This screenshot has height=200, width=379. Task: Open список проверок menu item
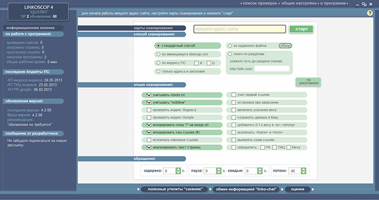(x=260, y=3)
